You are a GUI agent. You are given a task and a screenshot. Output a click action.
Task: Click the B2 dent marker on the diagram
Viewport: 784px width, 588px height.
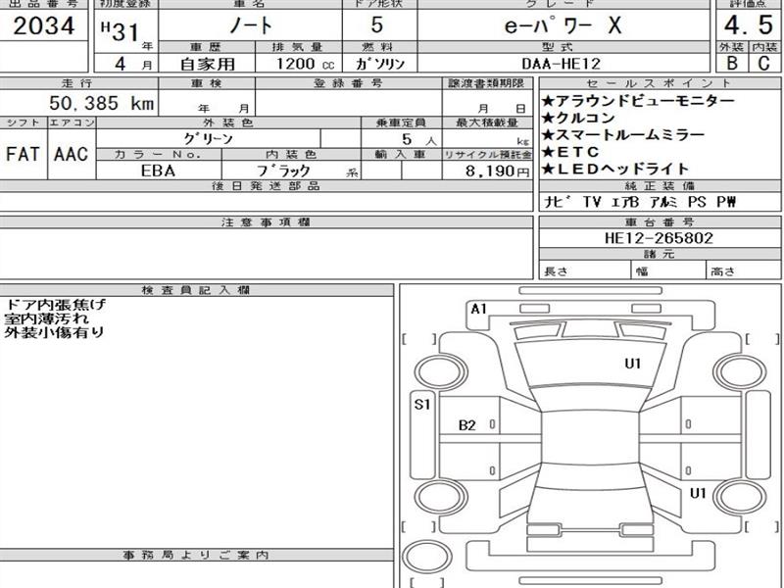click(x=467, y=425)
